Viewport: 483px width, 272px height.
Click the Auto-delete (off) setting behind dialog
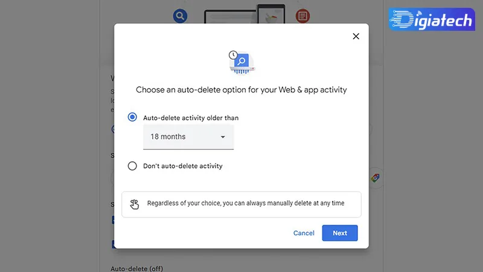pos(137,268)
